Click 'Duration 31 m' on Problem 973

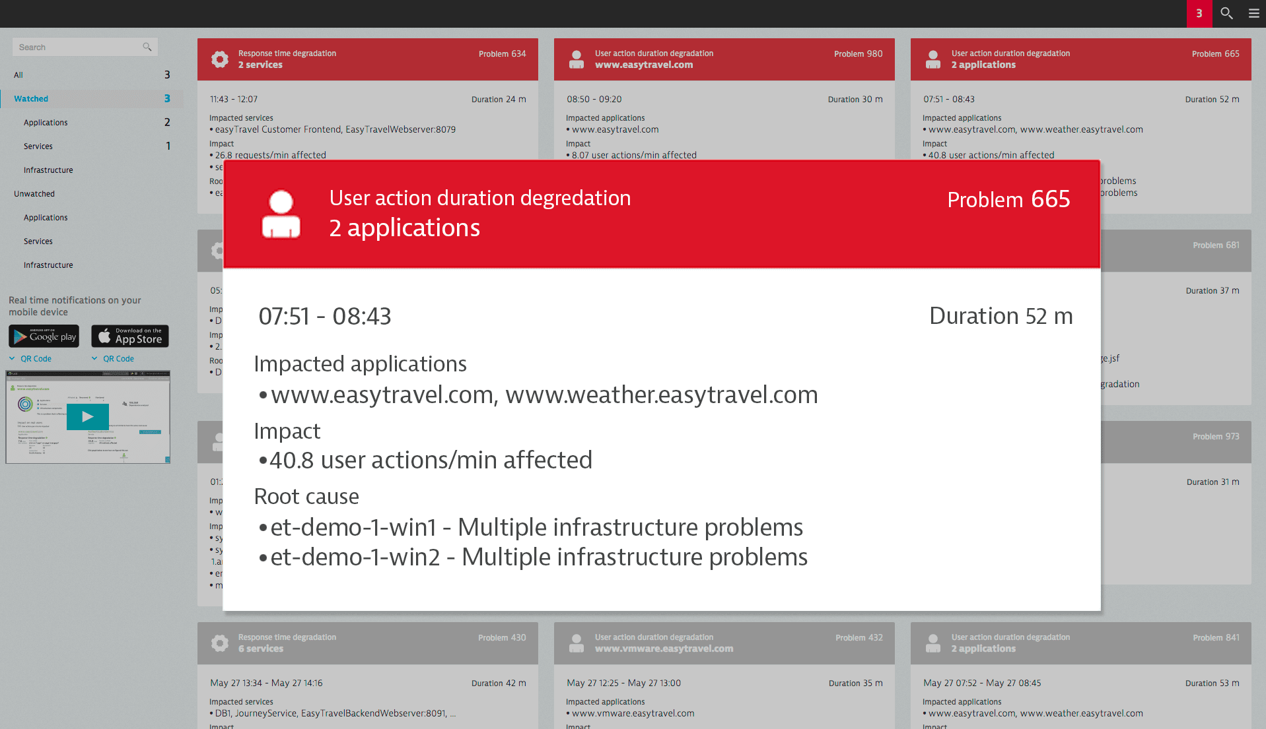click(x=1213, y=482)
